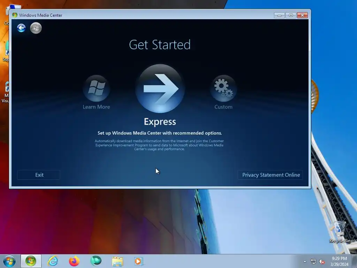Click the recommended options description line
Screen dimensions: 357x268
[160, 133]
